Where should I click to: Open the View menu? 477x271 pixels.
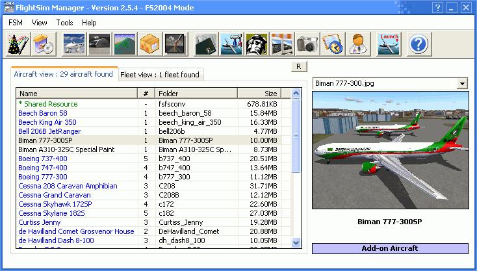39,23
